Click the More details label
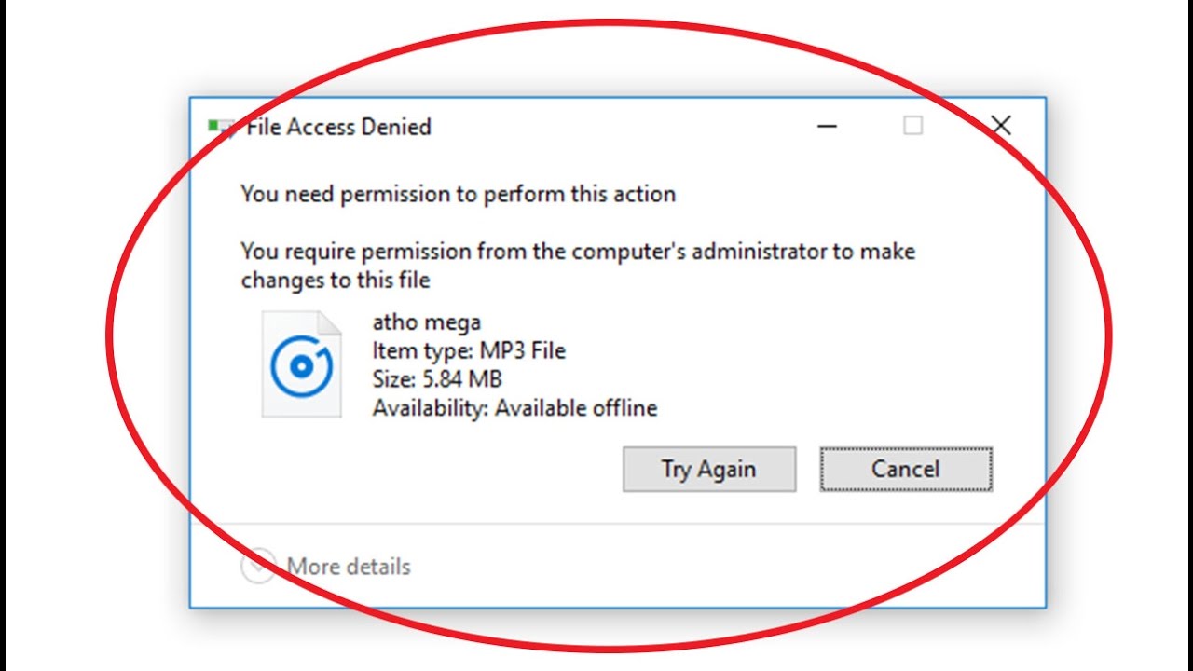Viewport: 1193px width, 671px height. click(x=349, y=566)
